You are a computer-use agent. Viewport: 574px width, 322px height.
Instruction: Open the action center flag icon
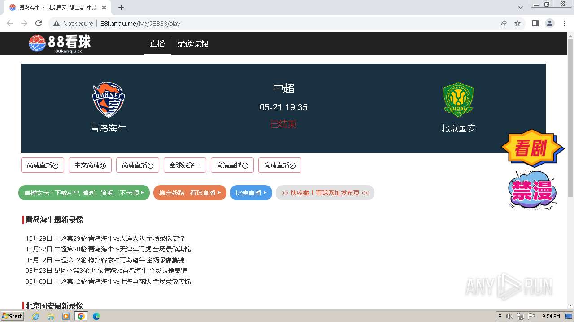point(531,316)
